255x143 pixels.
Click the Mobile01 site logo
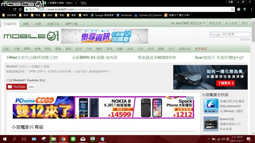[x=31, y=36]
